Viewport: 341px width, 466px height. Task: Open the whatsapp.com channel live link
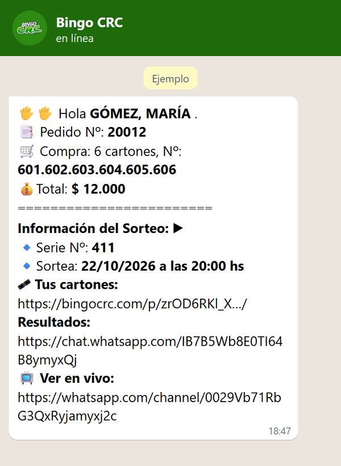point(149,407)
